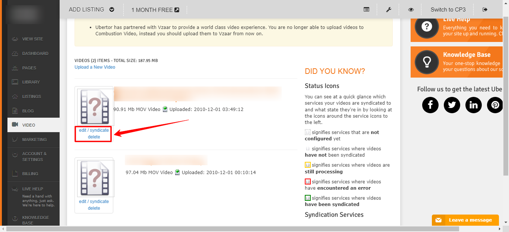Click the Knowledge Base lightbulb icon

(427, 62)
